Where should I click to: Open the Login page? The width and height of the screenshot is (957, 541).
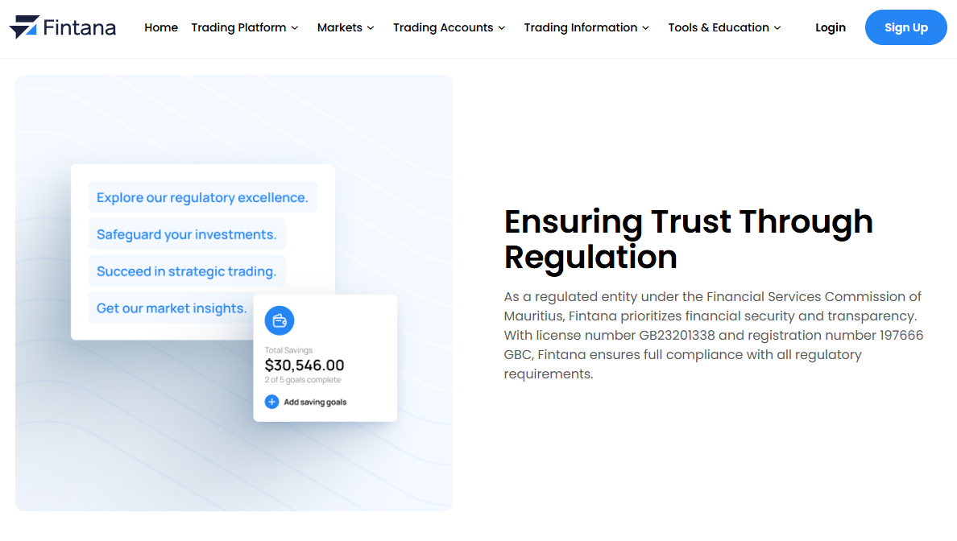coord(831,27)
